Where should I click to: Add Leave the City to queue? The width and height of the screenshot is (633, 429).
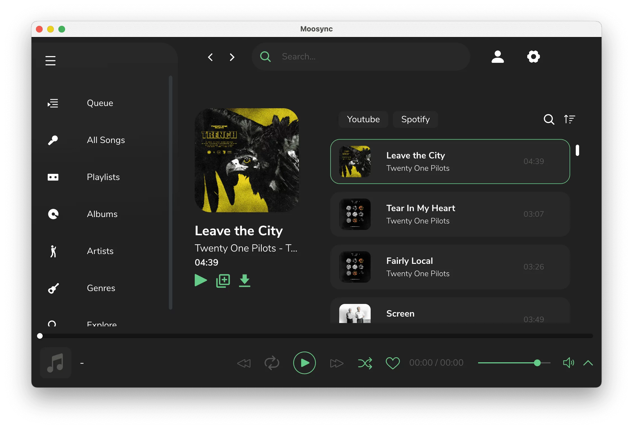(223, 281)
